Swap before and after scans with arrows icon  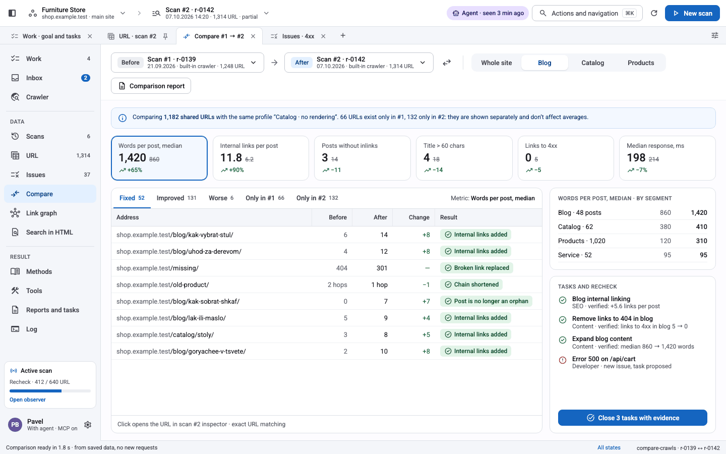[447, 63]
